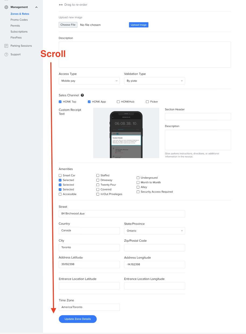Tick the Smart Car amenity checkbox

(x=60, y=175)
